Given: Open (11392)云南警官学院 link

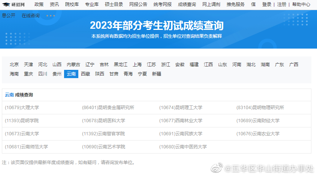Looking at the screenshot, I should click(103, 134).
